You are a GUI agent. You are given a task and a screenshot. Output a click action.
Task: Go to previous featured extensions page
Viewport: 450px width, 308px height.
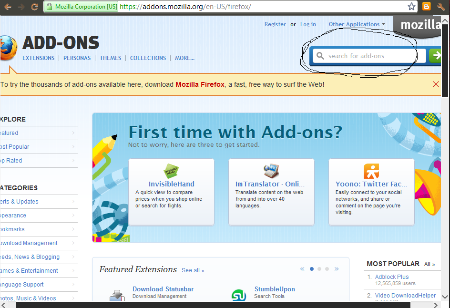tap(302, 269)
